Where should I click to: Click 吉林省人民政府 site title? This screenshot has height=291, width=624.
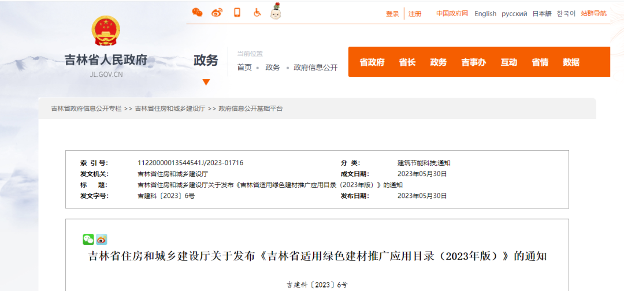pos(106,60)
